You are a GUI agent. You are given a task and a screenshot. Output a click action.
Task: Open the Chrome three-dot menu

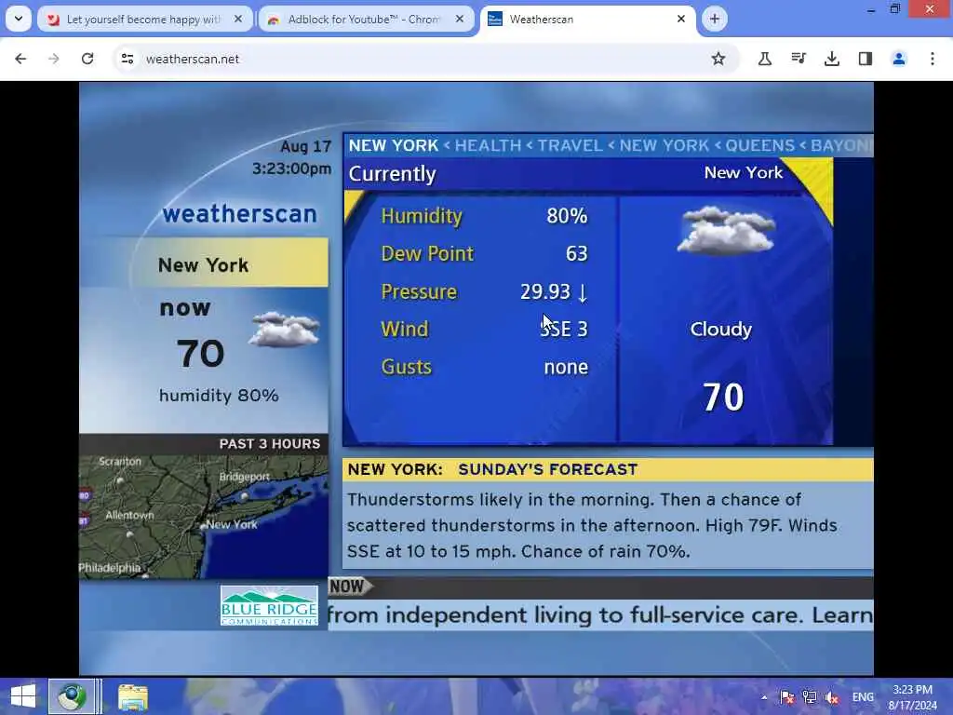(x=933, y=59)
